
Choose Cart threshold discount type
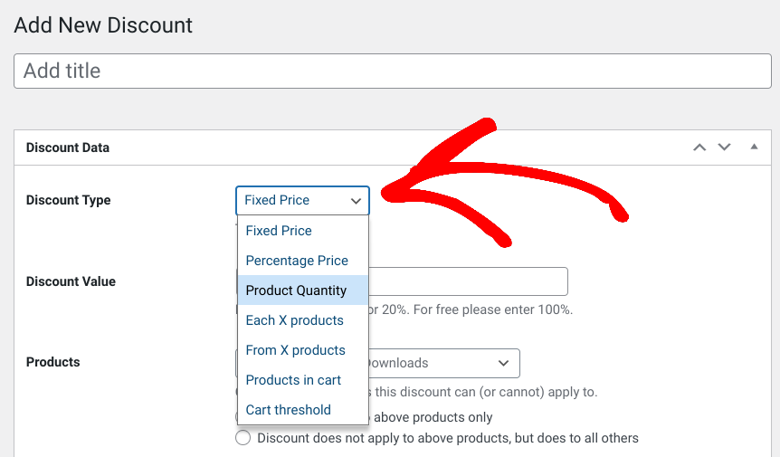[288, 410]
